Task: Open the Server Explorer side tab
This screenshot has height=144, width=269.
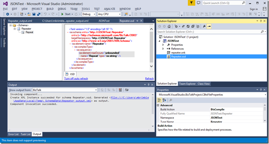Action: click(4, 27)
